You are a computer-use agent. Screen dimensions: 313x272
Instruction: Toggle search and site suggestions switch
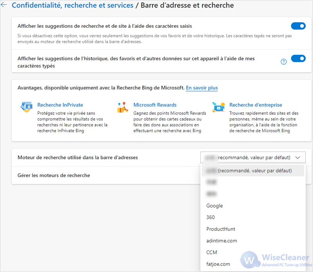(x=298, y=26)
